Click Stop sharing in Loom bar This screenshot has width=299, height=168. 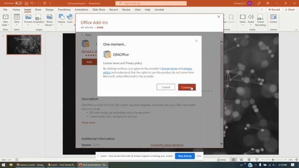point(185,156)
